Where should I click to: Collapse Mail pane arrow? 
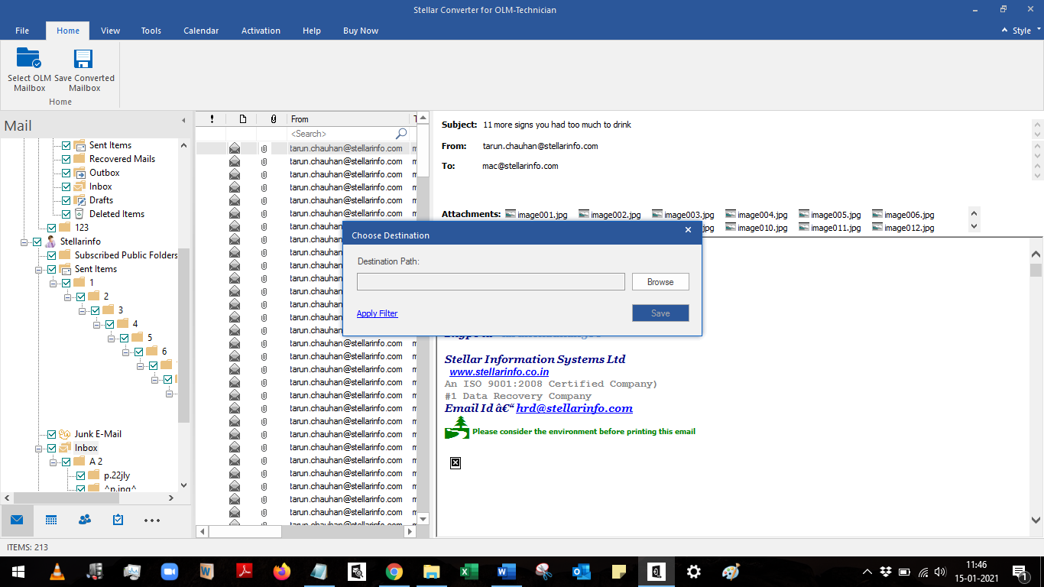[x=183, y=121]
